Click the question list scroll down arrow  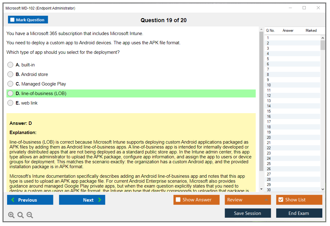(x=323, y=189)
